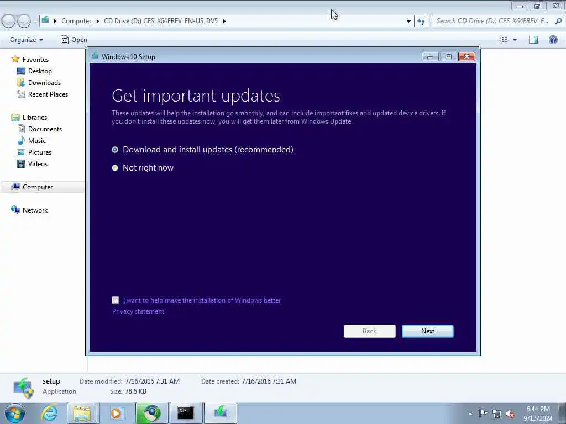Open the Privacy statement link
The height and width of the screenshot is (424, 566).
pyautogui.click(x=138, y=311)
